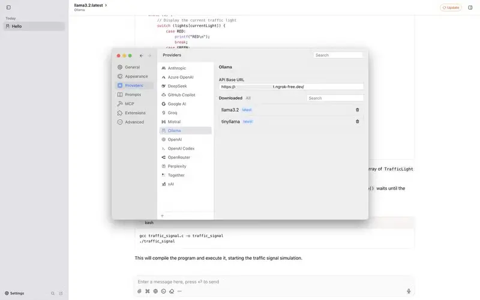This screenshot has height=300, width=480.
Task: Select the Groq provider
Action: point(185,113)
